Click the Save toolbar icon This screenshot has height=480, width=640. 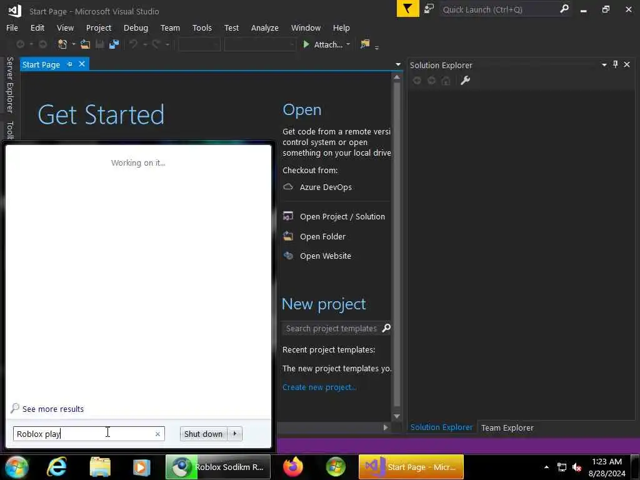(99, 44)
